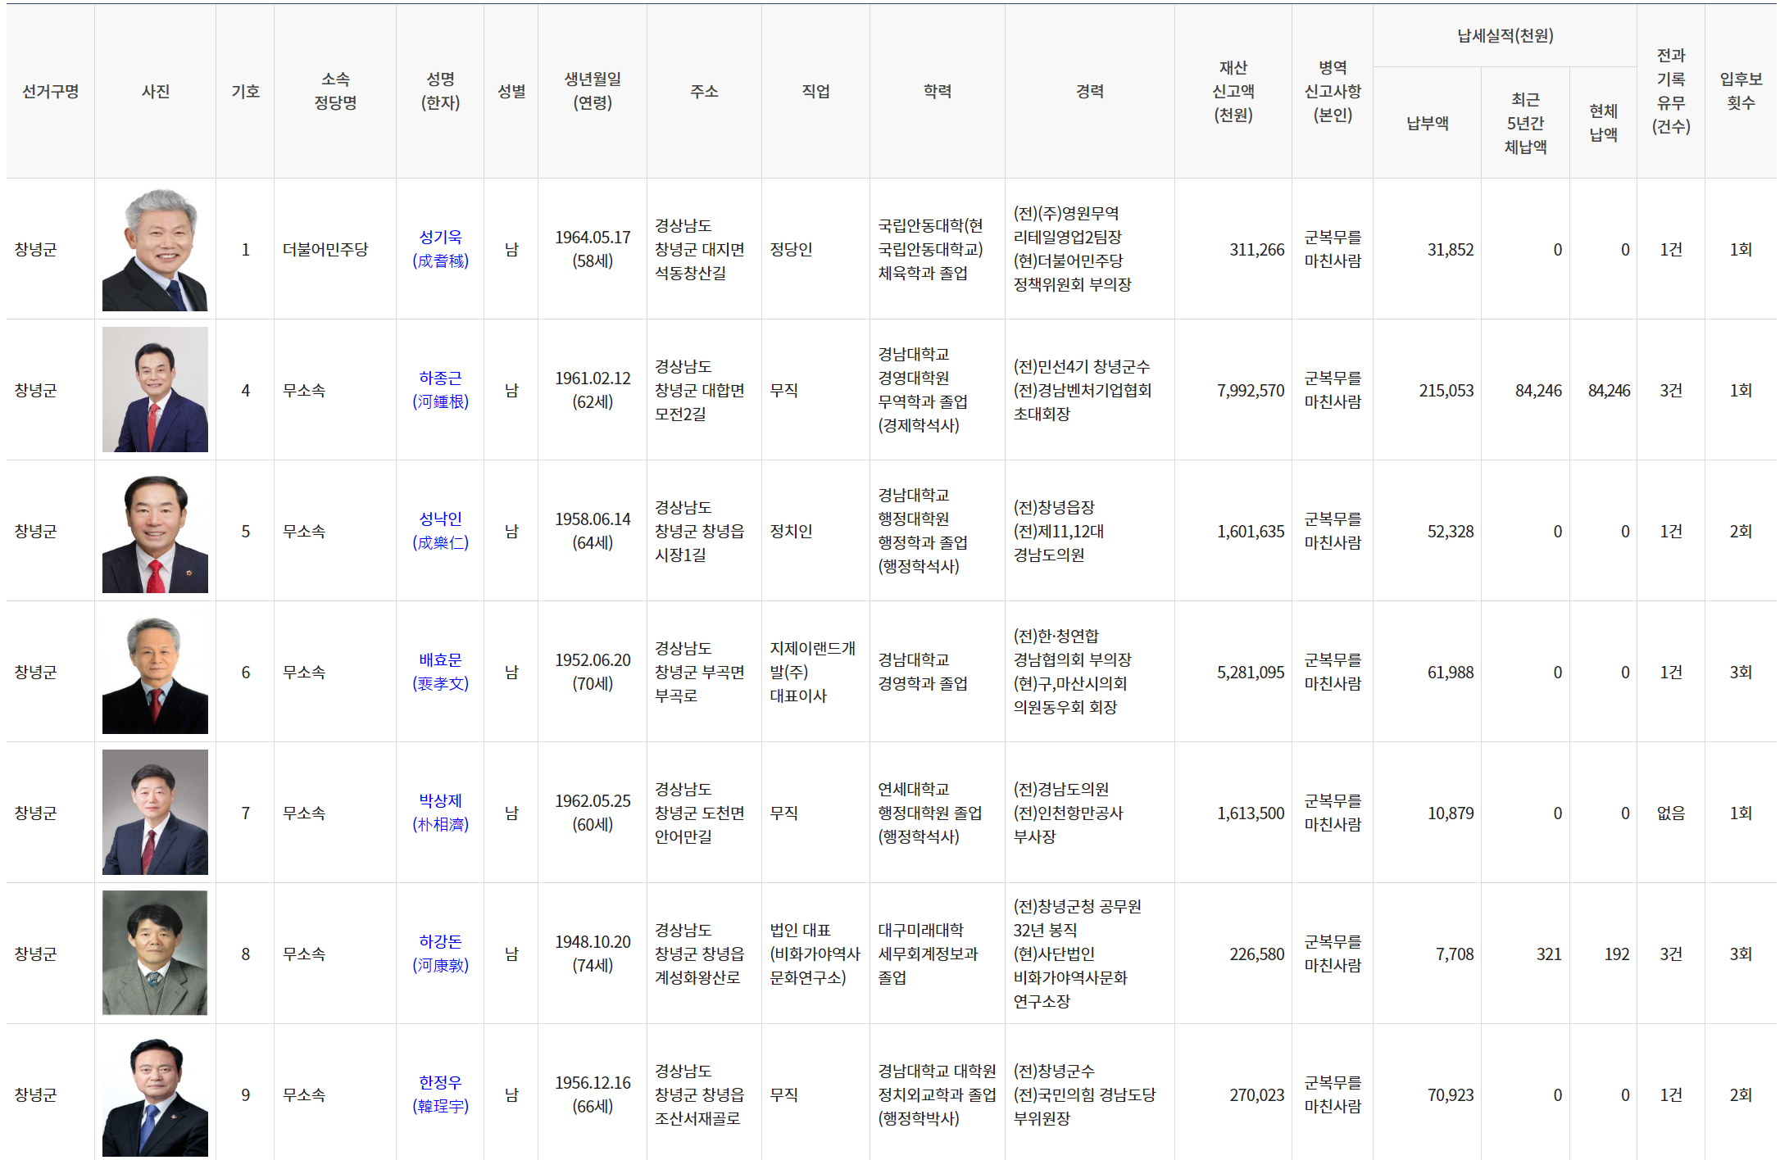Click photo of candidate number 4

(155, 390)
